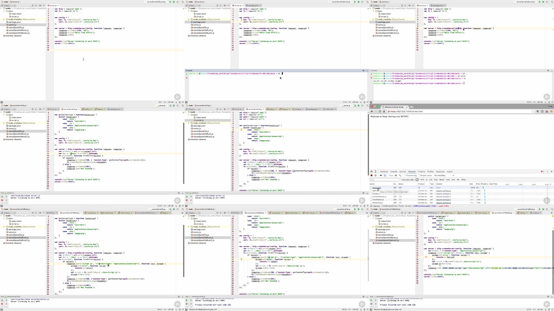Image resolution: width=554 pixels, height=311 pixels.
Task: Open Chrome's hamburger menu
Action: click(551, 111)
